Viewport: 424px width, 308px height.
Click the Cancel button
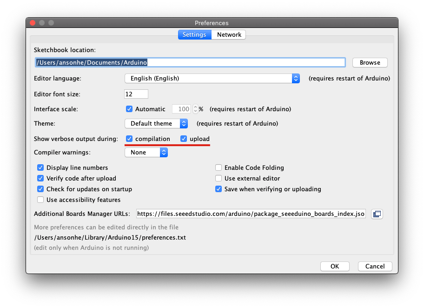(375, 267)
